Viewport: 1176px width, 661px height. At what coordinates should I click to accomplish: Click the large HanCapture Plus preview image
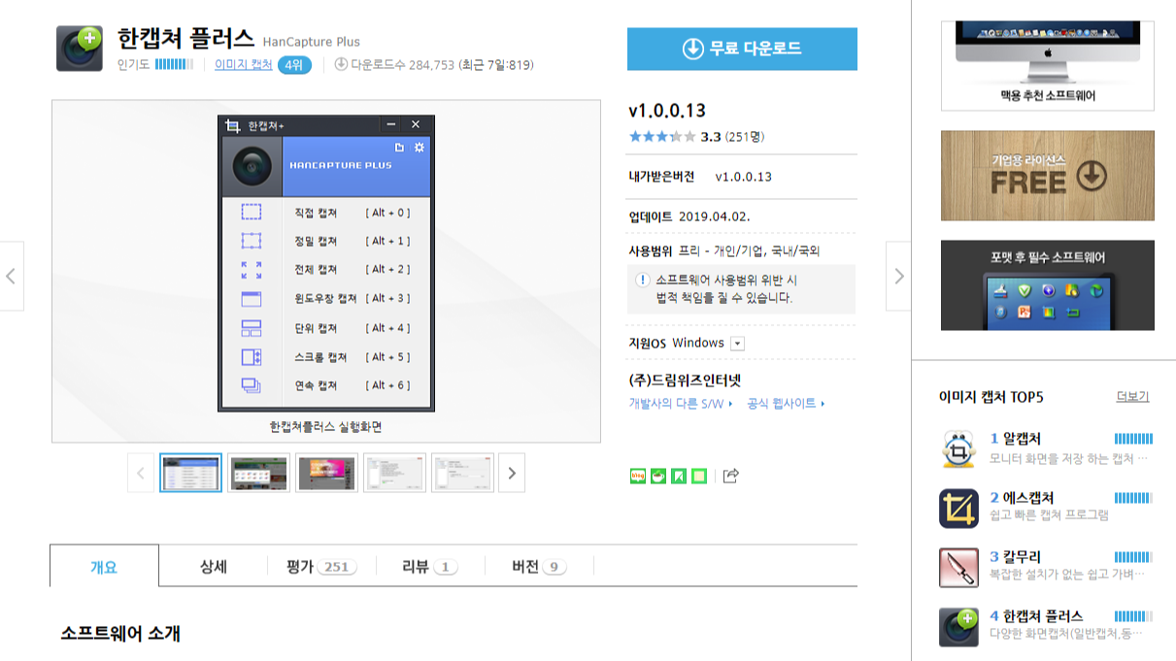pos(326,271)
